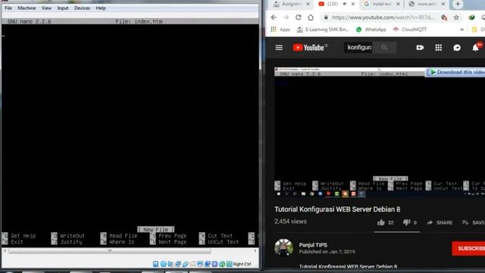Go back in the Chrome browser

(274, 17)
